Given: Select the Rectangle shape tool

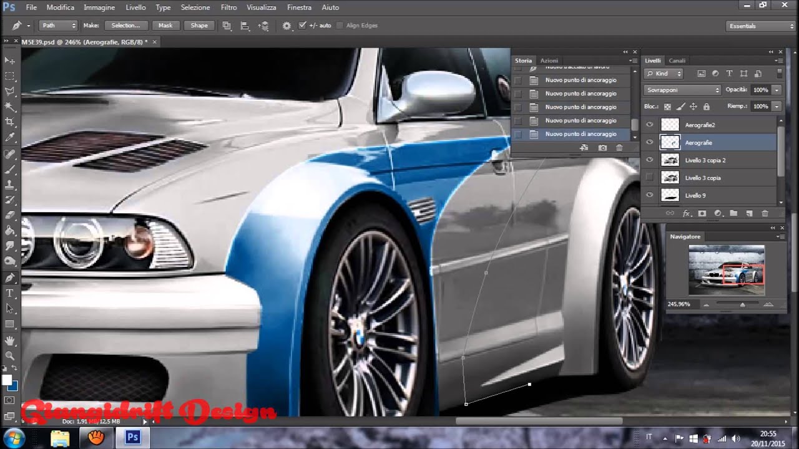Looking at the screenshot, I should click(10, 324).
